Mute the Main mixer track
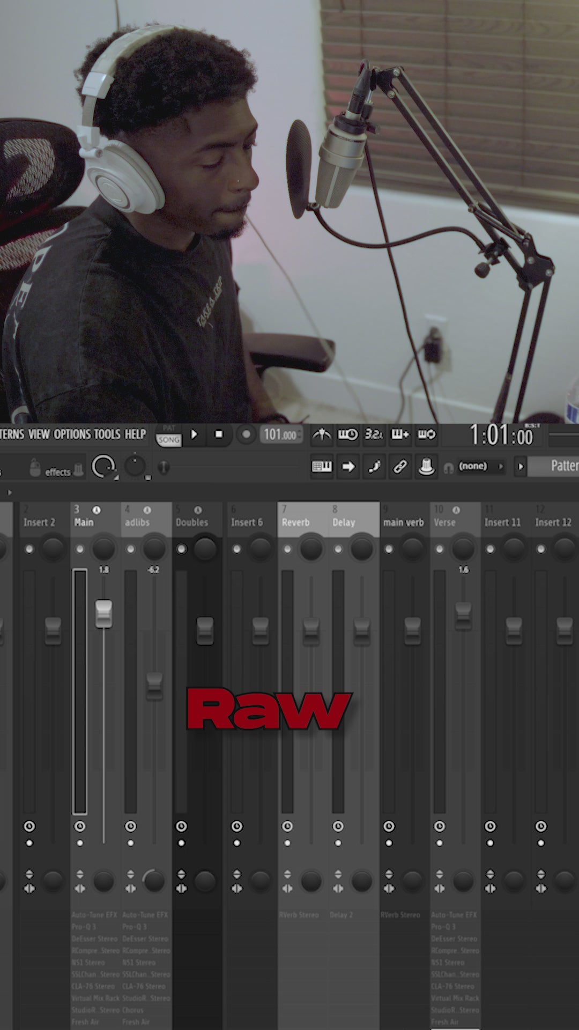579x1030 pixels. (80, 549)
